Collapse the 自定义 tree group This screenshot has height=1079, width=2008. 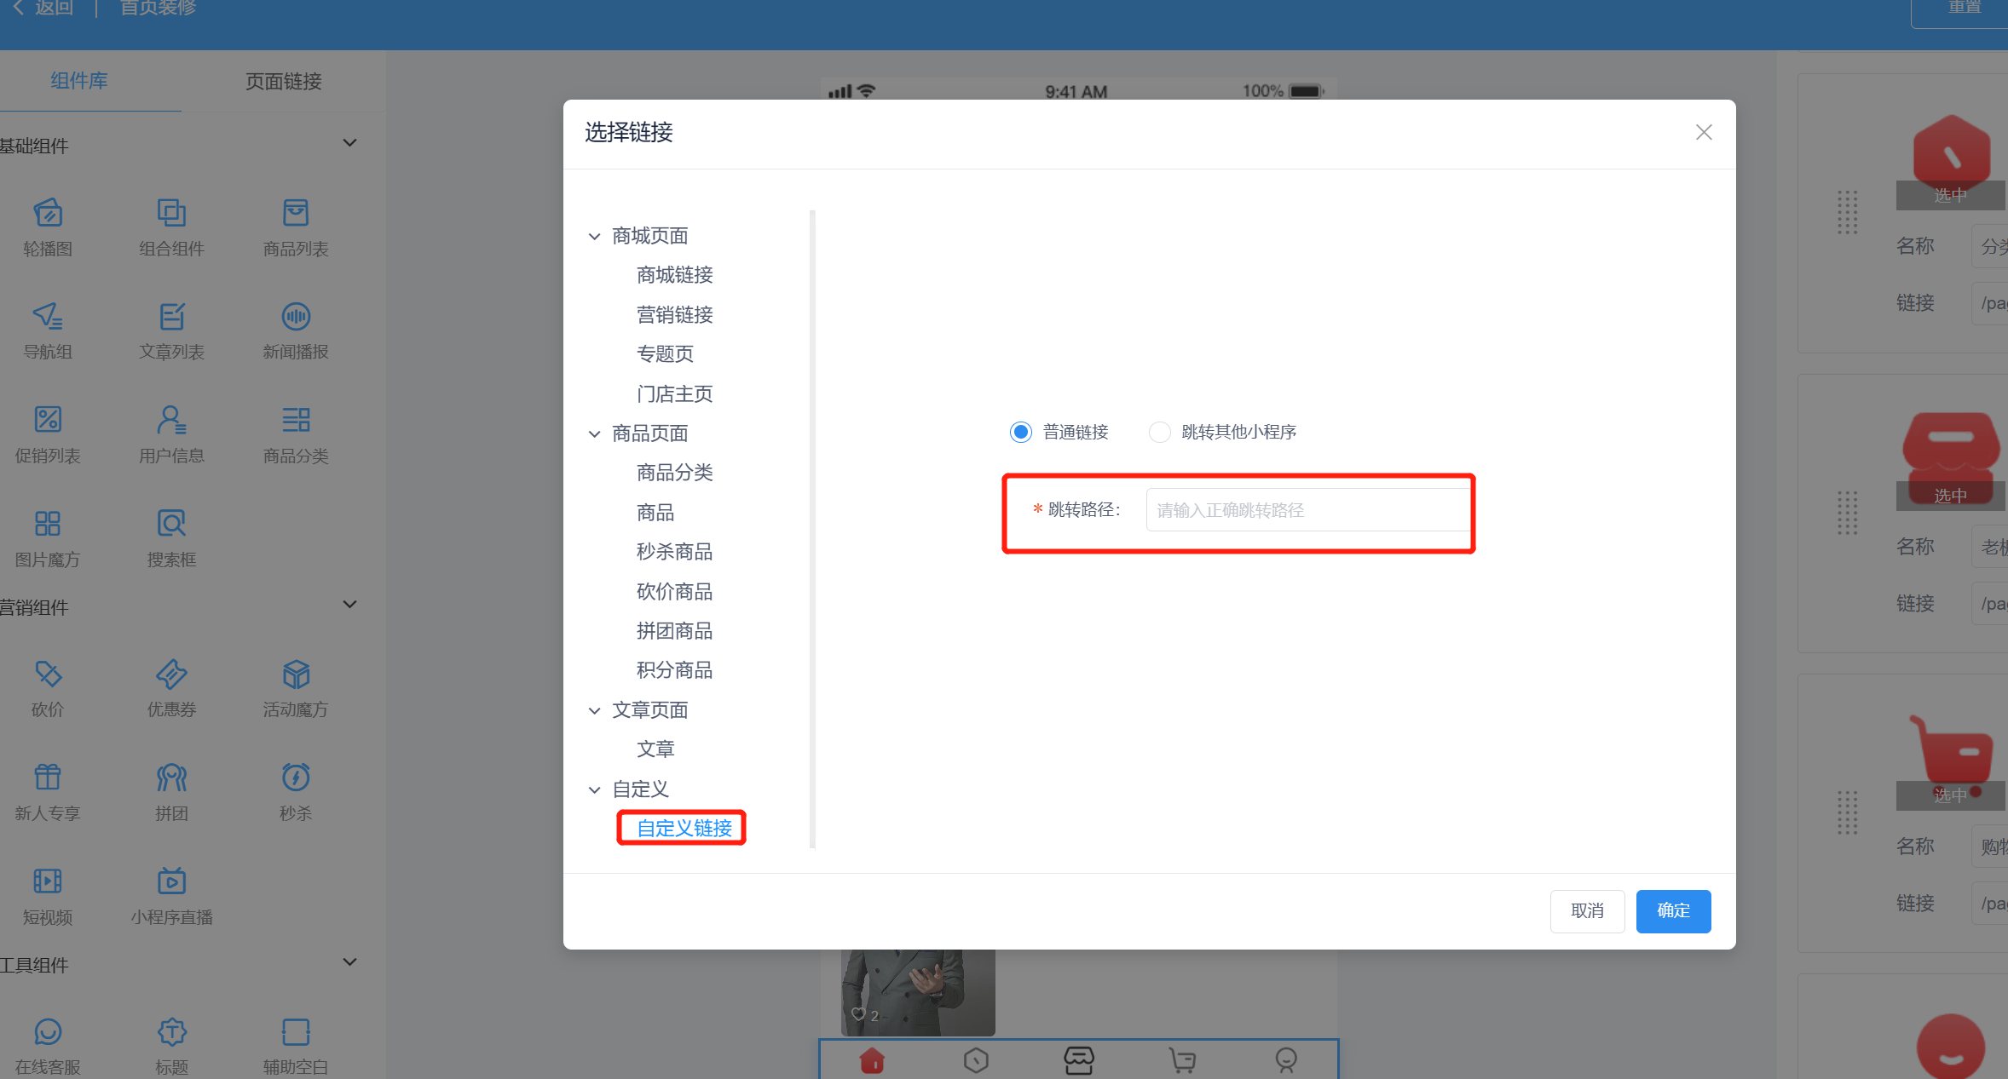click(594, 789)
